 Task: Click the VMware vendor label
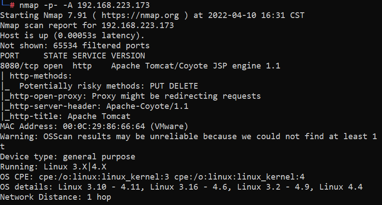[x=169, y=126]
